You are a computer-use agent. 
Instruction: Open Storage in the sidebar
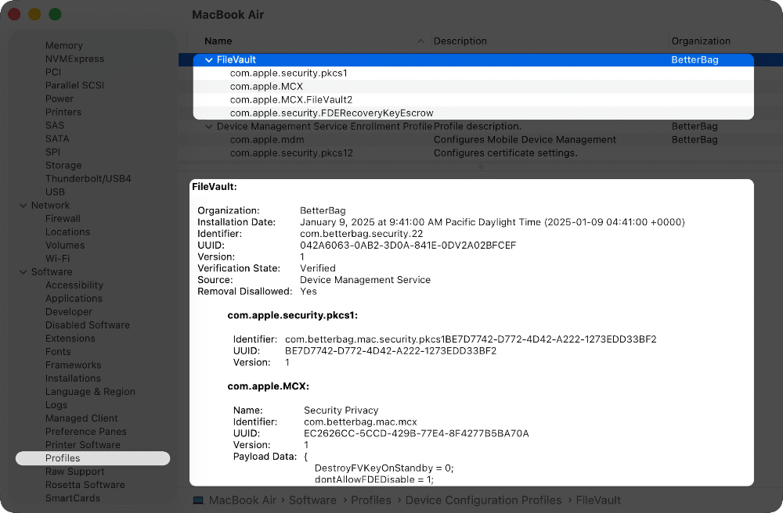coord(63,165)
